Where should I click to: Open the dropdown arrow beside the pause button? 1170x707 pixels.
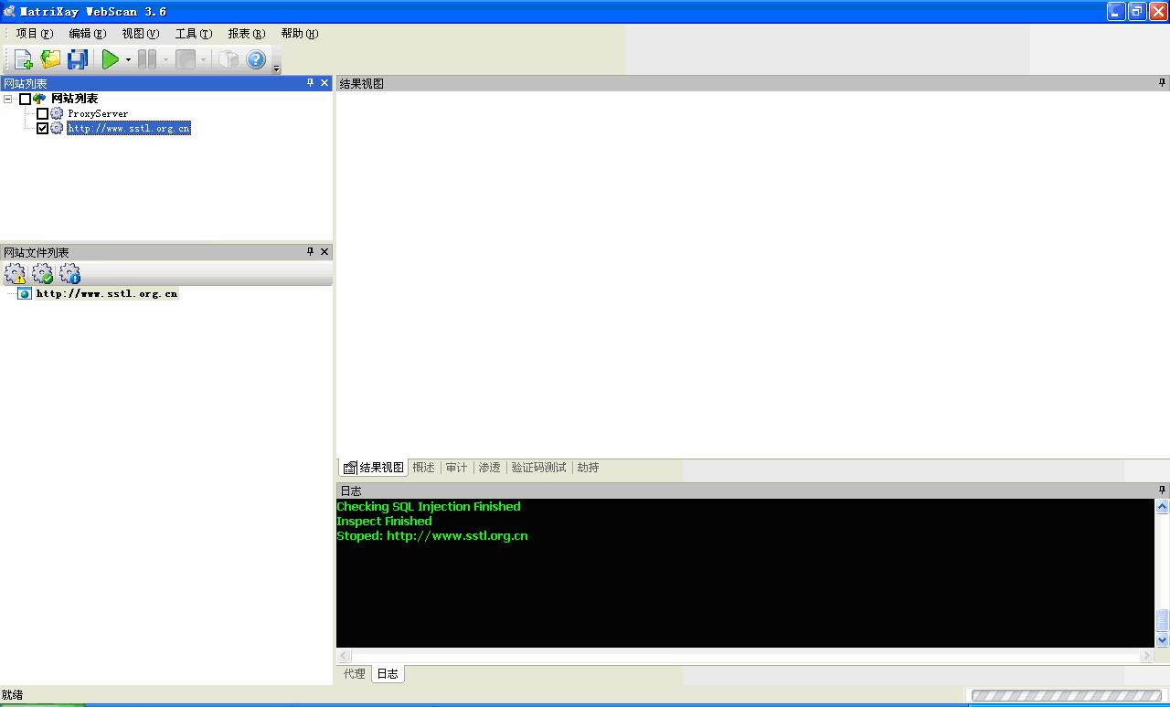(x=165, y=59)
